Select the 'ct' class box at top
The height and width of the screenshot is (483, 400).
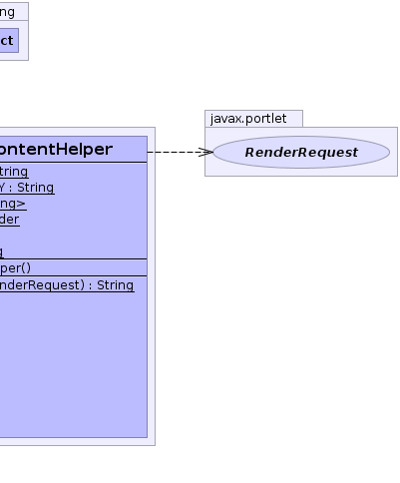9,40
